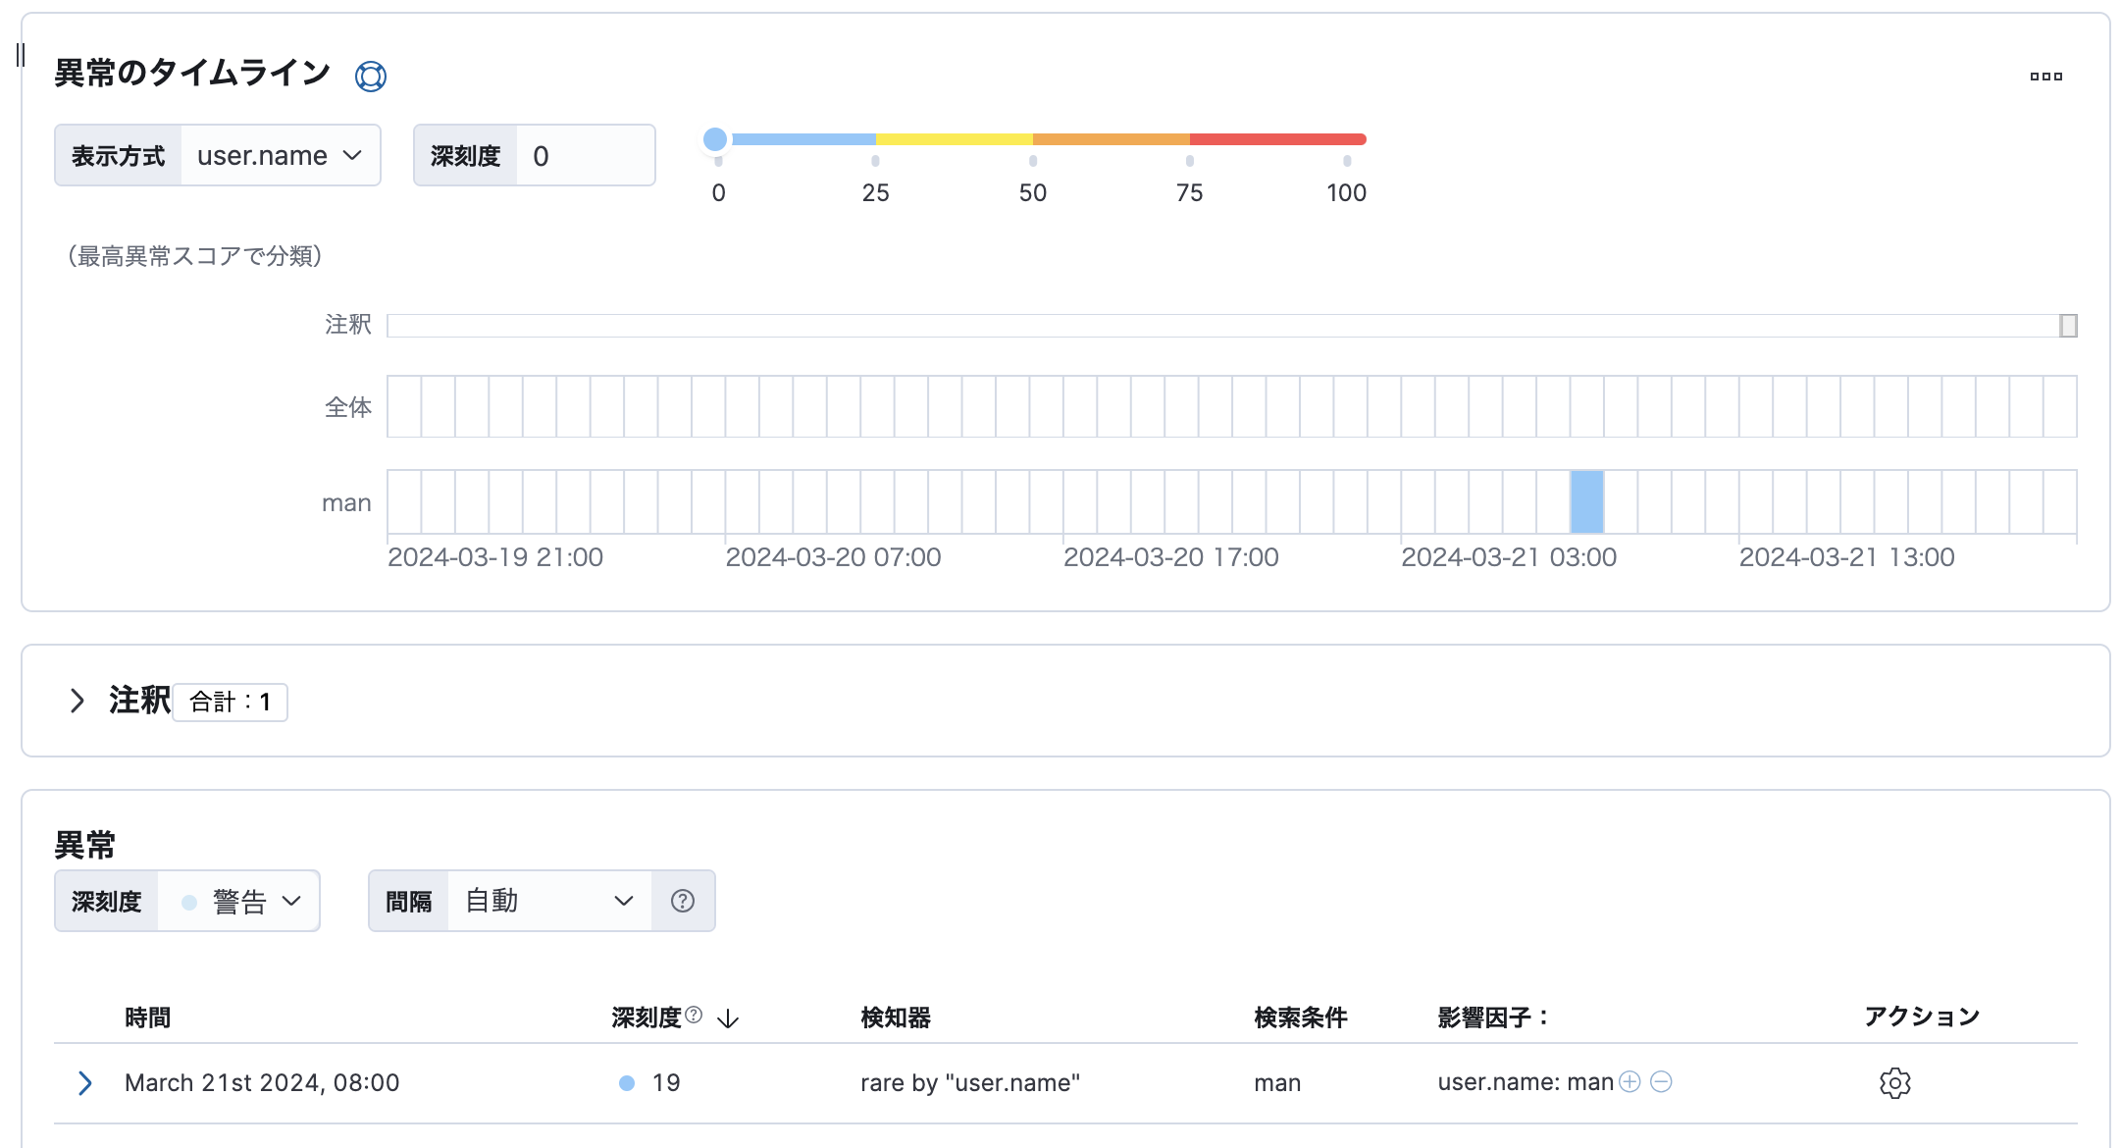Click the help lifebuoy icon beside timeline title
This screenshot has width=2121, height=1148.
click(x=370, y=76)
